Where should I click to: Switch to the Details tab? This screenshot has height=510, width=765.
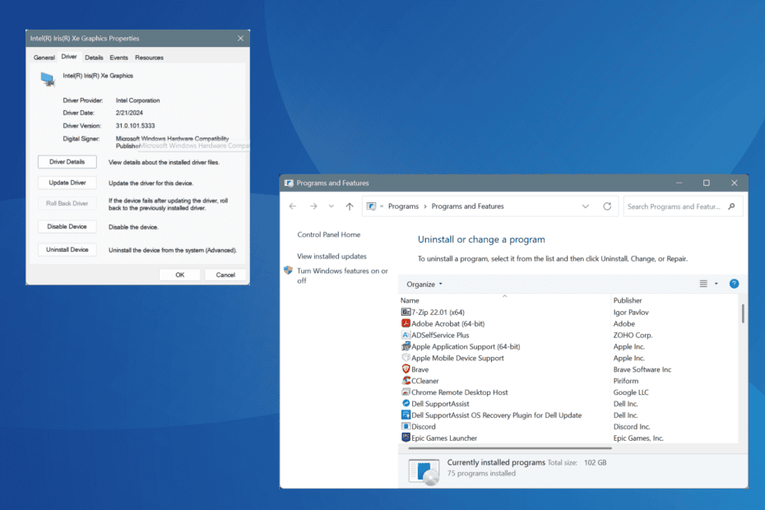[94, 58]
